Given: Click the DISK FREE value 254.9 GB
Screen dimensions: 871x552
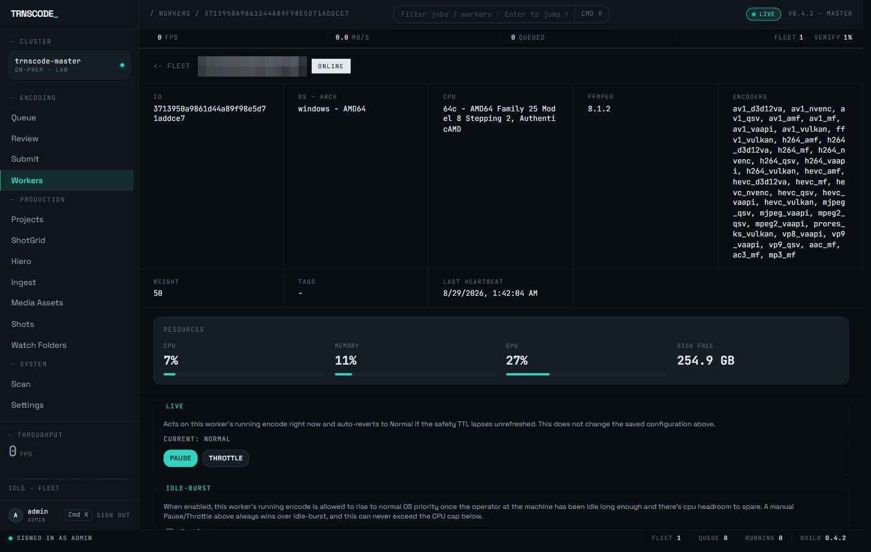Looking at the screenshot, I should coord(706,360).
